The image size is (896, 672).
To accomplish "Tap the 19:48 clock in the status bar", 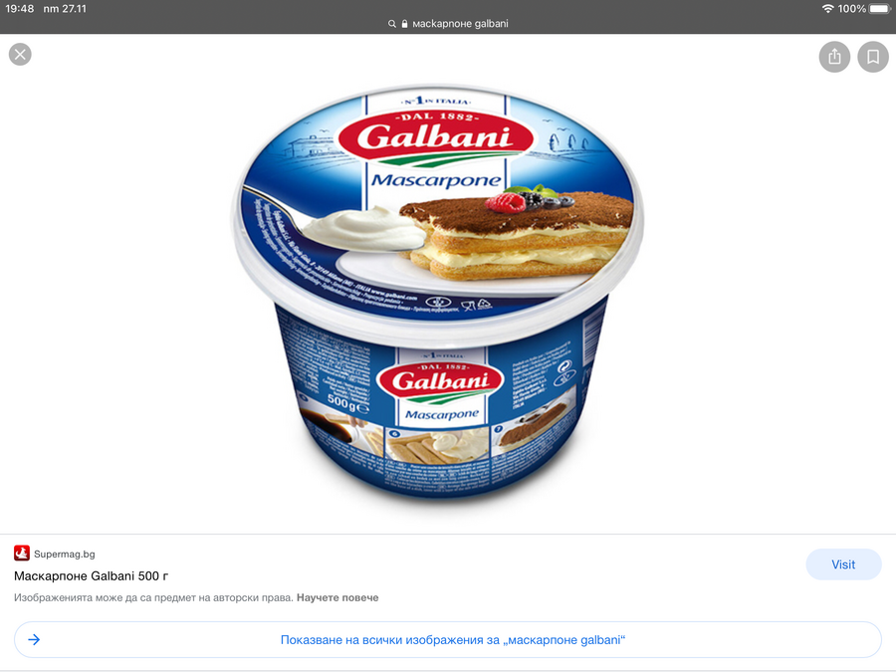I will pos(20,9).
